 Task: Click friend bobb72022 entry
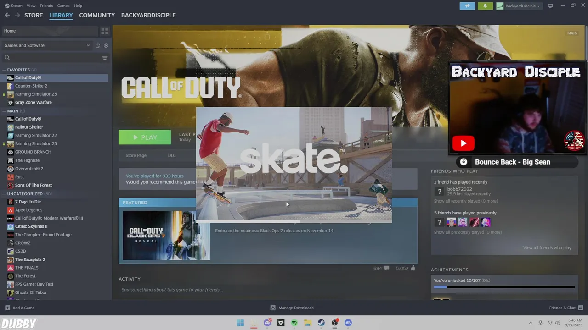pyautogui.click(x=462, y=192)
